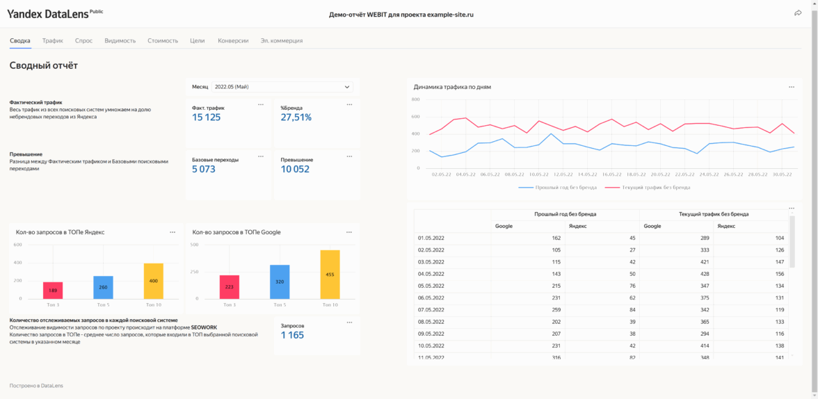Open the Видимость tab
818x399 pixels.
pos(120,41)
